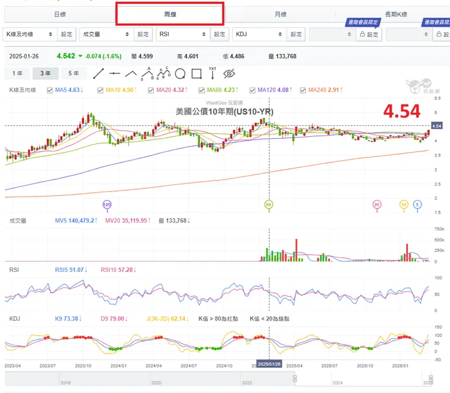Uncheck the MA240 moving average checkbox
The height and width of the screenshot is (393, 450).
pyautogui.click(x=303, y=90)
